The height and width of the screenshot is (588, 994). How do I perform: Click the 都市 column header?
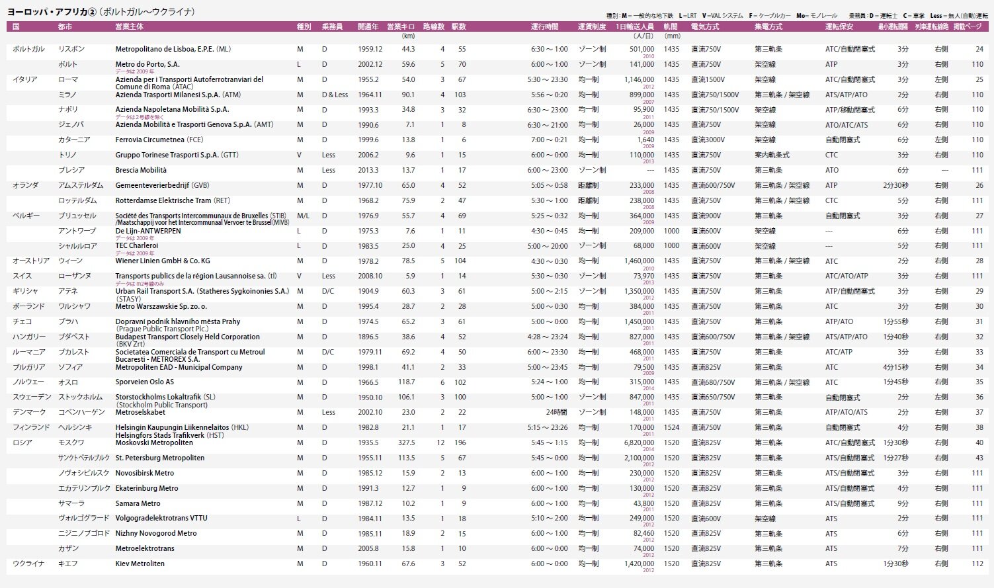tap(65, 26)
